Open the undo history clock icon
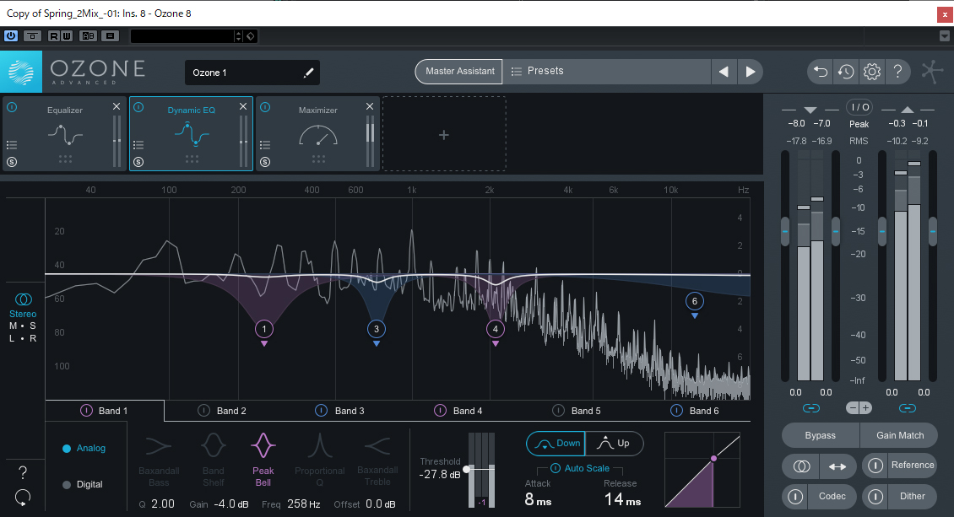Viewport: 954px width, 517px height. [x=846, y=72]
